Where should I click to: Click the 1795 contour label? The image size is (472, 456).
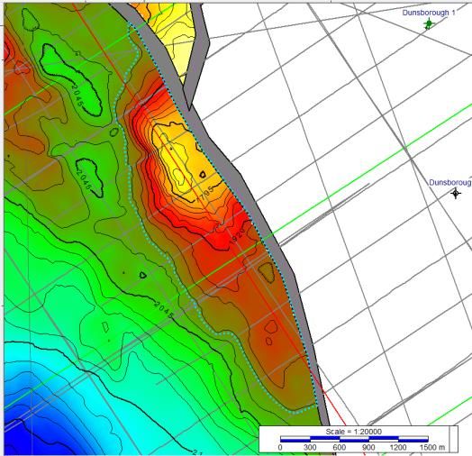[205, 194]
